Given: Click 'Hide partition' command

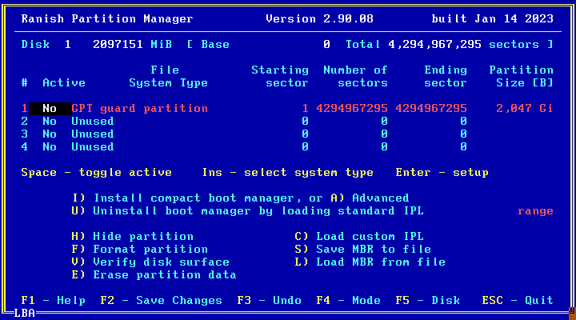Looking at the screenshot, I should (132, 236).
